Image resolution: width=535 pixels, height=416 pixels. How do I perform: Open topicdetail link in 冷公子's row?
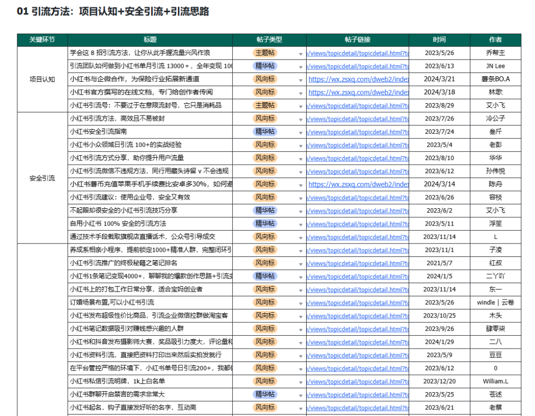pos(358,119)
